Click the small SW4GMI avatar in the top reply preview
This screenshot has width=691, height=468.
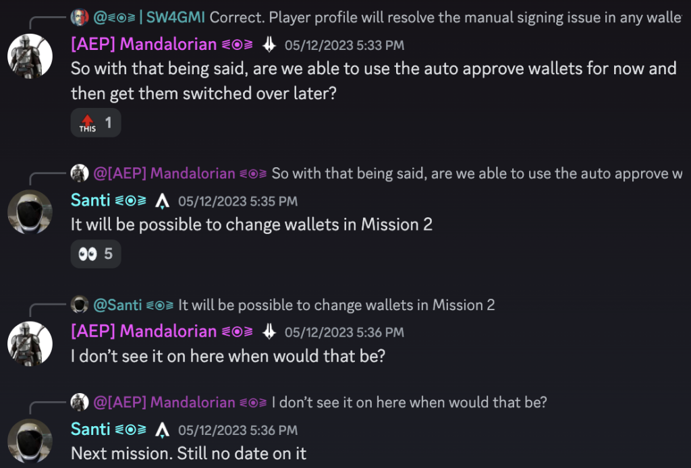pyautogui.click(x=79, y=18)
